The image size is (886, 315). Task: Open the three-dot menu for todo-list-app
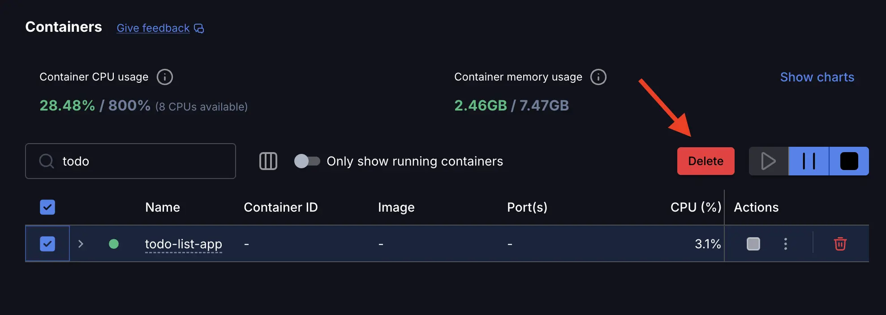786,244
